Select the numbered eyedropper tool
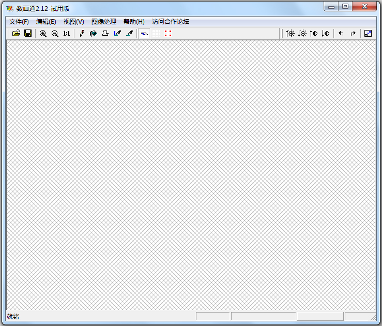Screen dimensions: 382x326 pyautogui.click(x=117, y=34)
